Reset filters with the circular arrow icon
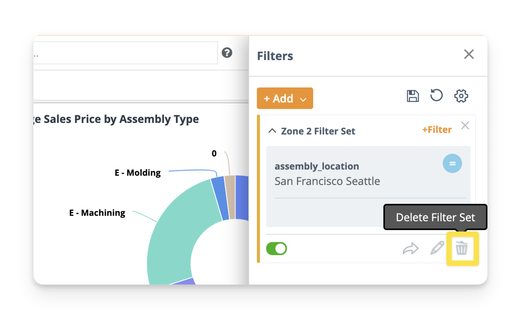 436,96
